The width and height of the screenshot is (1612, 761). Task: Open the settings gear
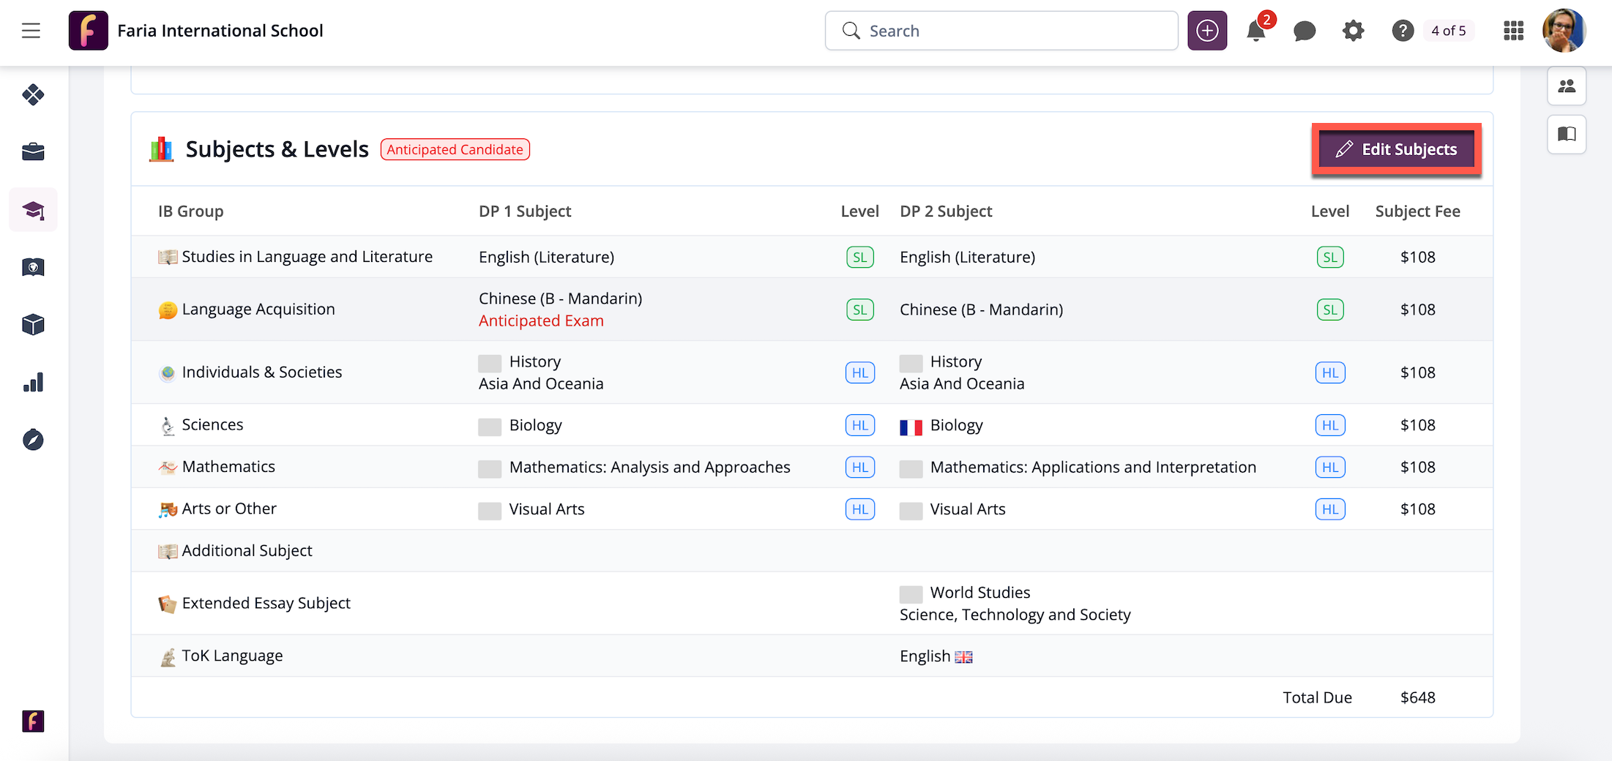coord(1353,31)
